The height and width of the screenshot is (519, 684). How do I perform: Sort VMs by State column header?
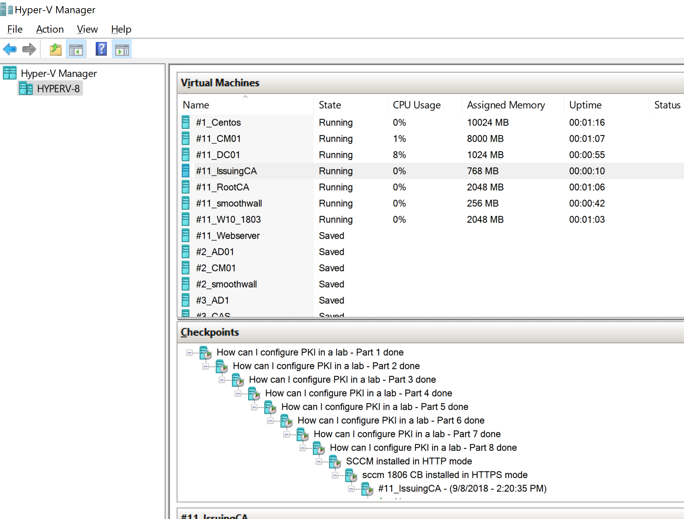coord(350,104)
